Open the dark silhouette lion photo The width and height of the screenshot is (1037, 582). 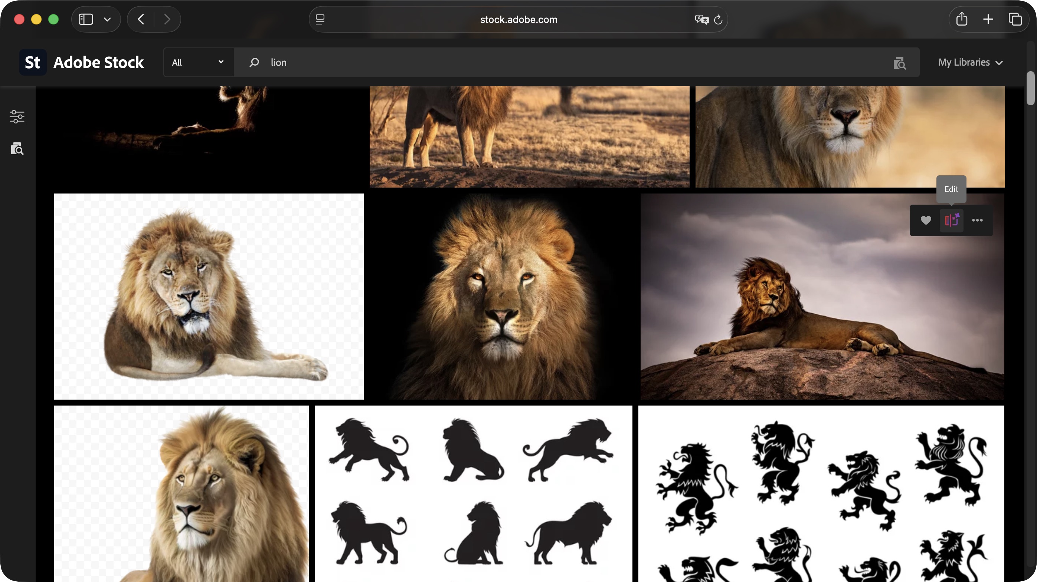click(x=209, y=137)
